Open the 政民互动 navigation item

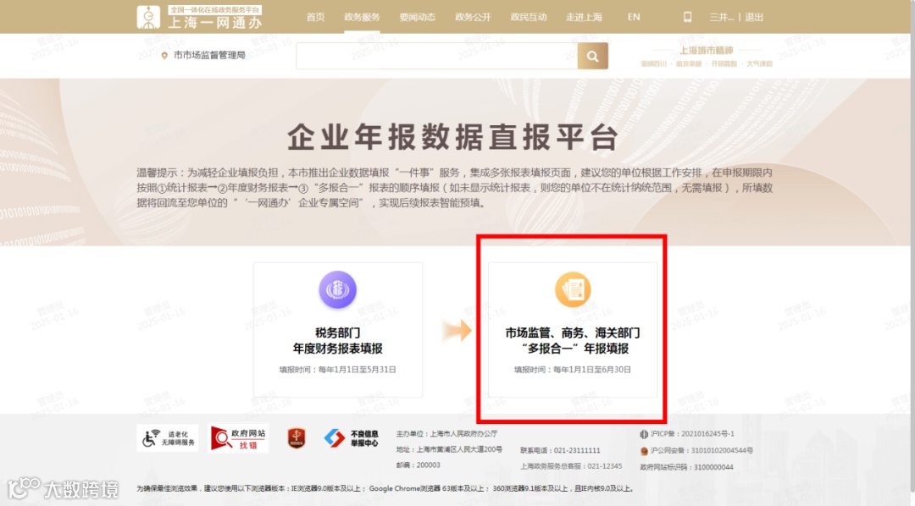[528, 17]
